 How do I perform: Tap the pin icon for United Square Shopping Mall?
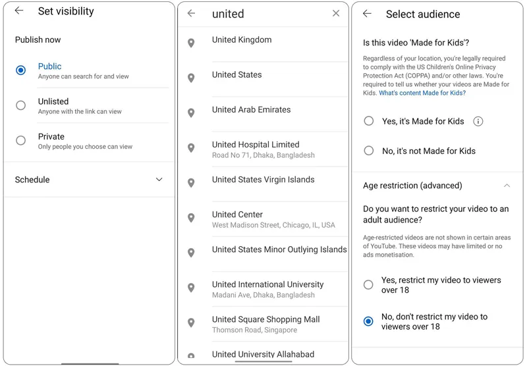point(191,323)
